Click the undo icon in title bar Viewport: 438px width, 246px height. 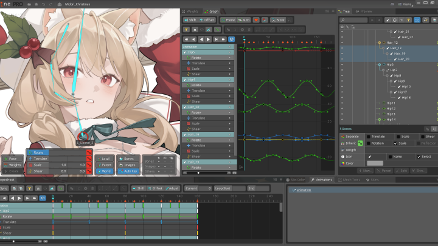(x=43, y=4)
